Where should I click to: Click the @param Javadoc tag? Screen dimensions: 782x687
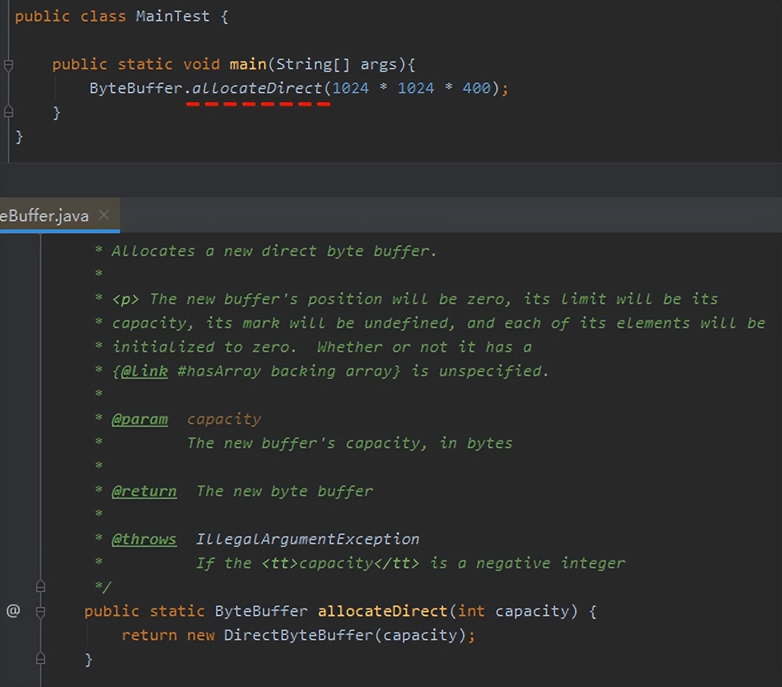click(139, 419)
